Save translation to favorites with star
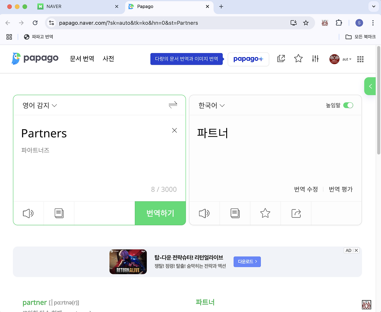Screen dimensions: 381x312 (x=265, y=213)
